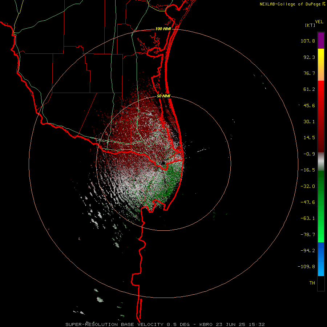Click the 100 NMI range ring label

click(163, 29)
